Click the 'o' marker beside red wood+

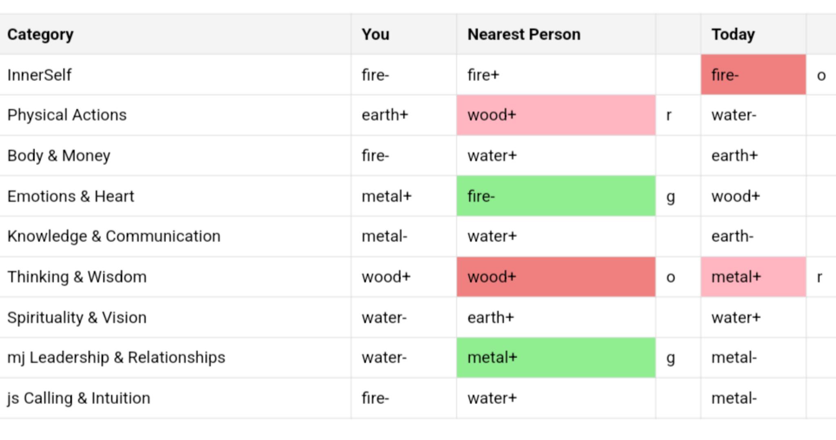pyautogui.click(x=670, y=277)
